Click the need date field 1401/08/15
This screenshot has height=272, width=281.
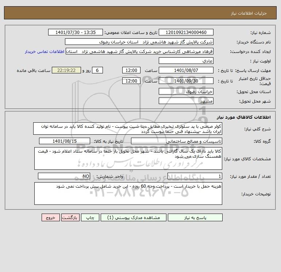[x=65, y=141]
